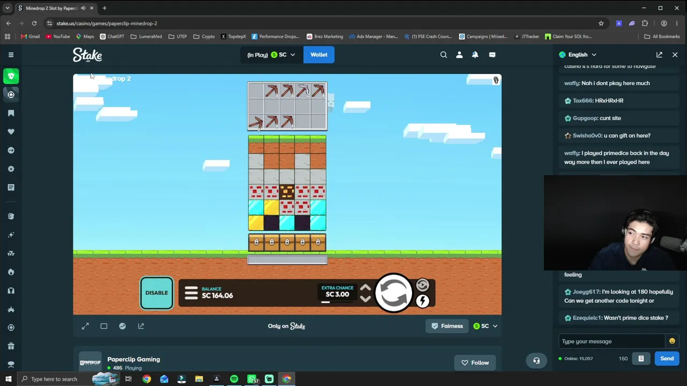Viewport: 687px width, 386px height.
Task: Open Paperclip Gaming provider link
Action: [134, 359]
